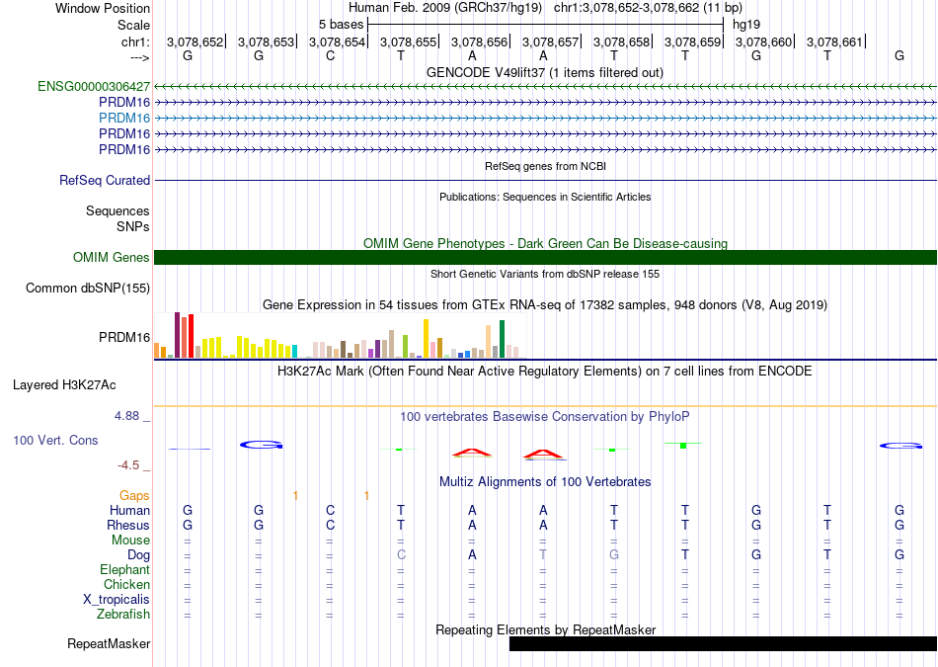Click the black RepeatMasker element bar
Viewport: 938px width, 667px height.
[x=723, y=643]
